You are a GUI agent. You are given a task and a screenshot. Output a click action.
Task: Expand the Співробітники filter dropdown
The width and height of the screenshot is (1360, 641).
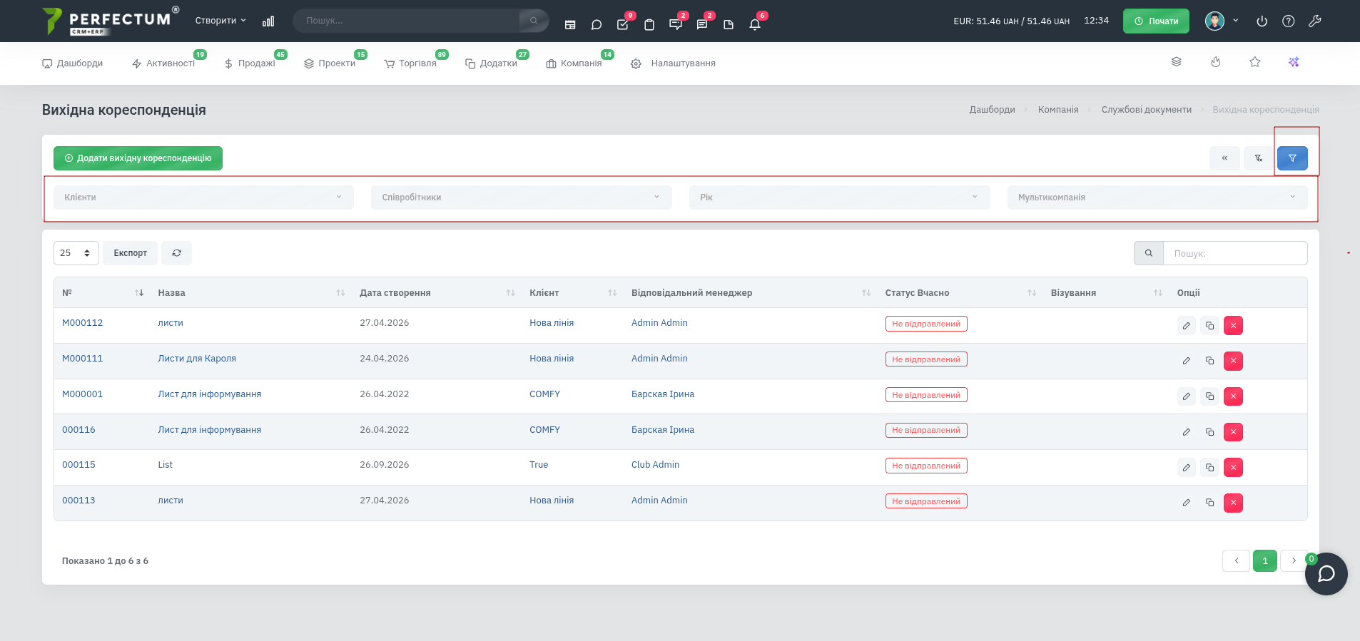click(522, 198)
